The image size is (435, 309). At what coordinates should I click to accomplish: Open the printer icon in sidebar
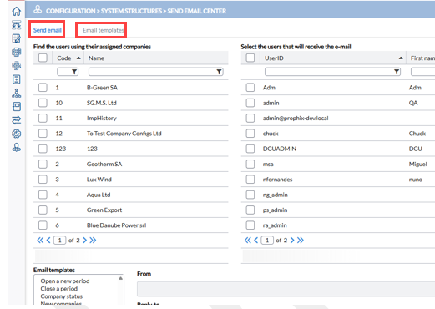click(17, 52)
